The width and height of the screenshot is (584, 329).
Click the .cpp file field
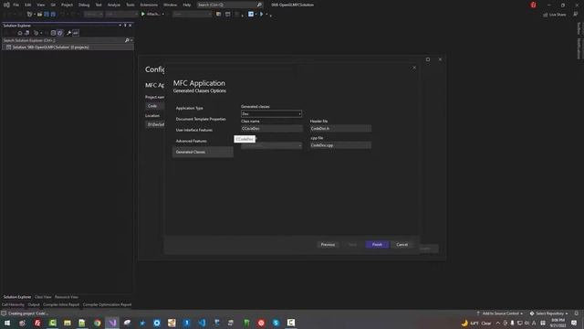point(340,145)
